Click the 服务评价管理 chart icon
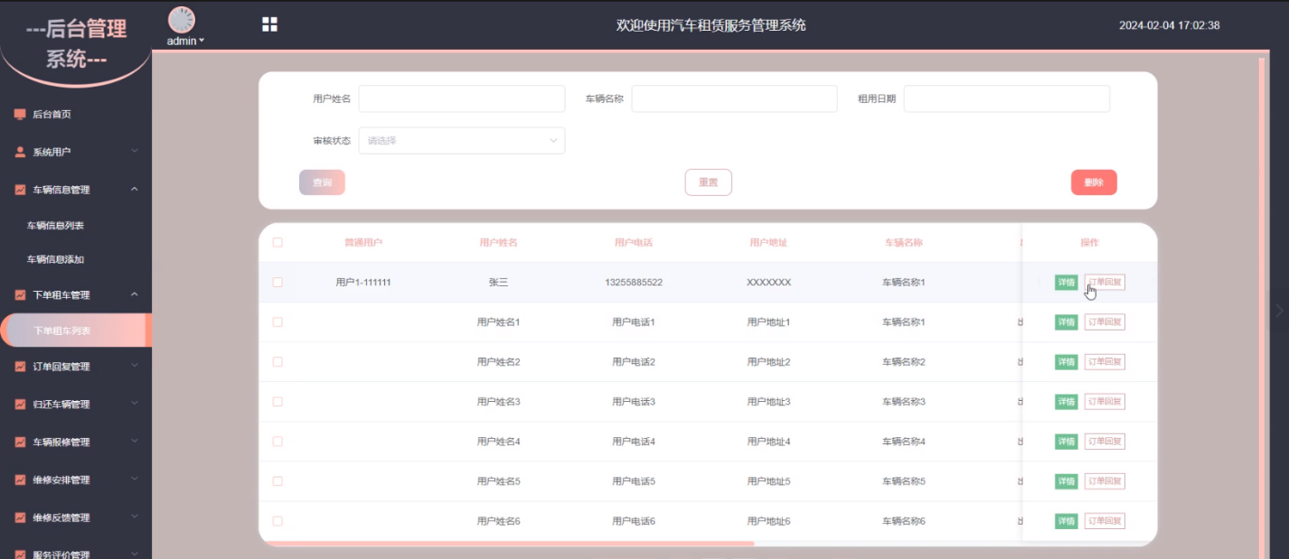The image size is (1289, 559). click(x=20, y=554)
